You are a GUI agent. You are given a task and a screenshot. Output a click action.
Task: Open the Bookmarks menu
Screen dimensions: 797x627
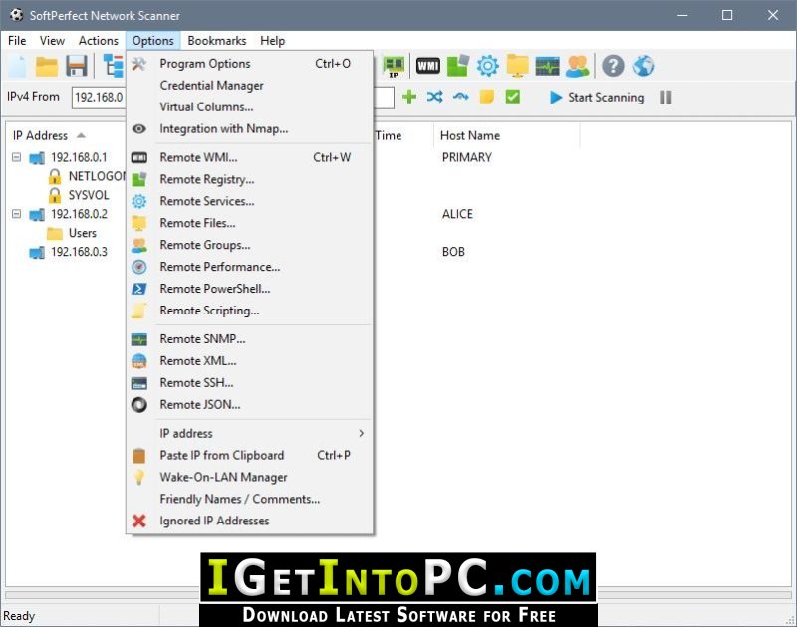tap(217, 40)
